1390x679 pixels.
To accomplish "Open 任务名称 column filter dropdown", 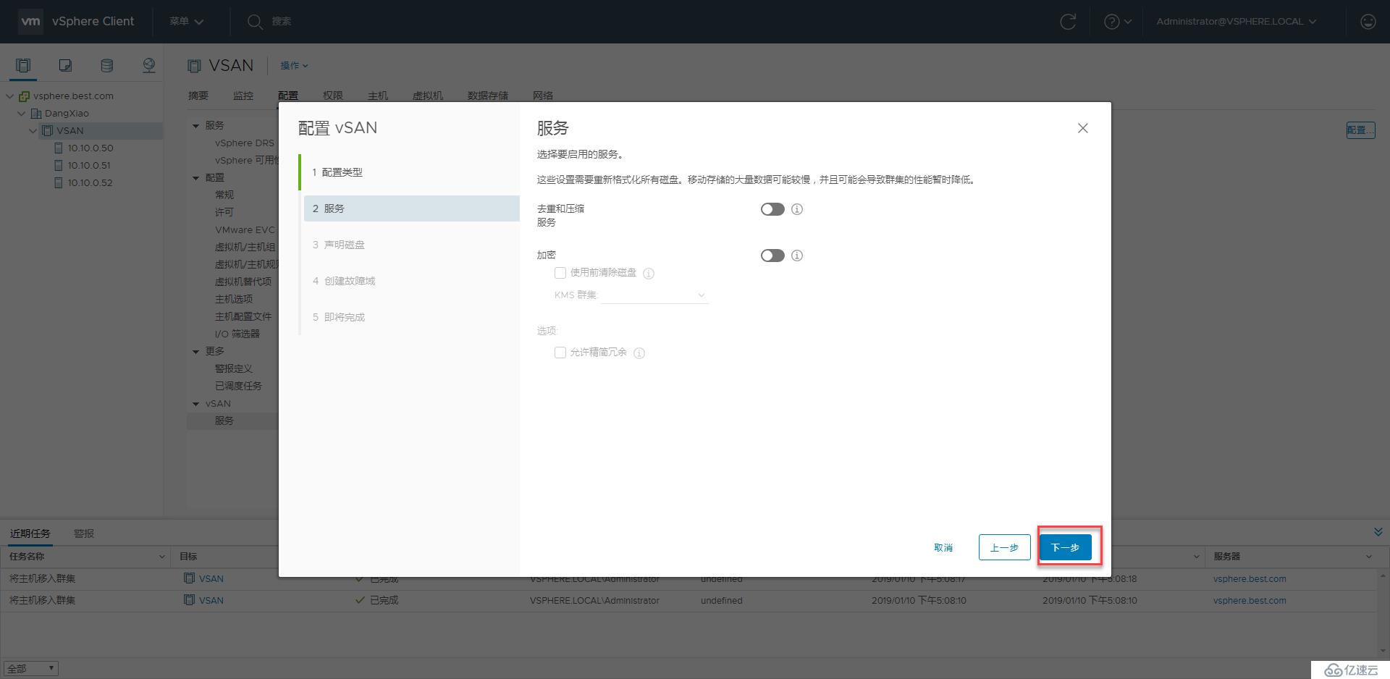I will (x=161, y=557).
